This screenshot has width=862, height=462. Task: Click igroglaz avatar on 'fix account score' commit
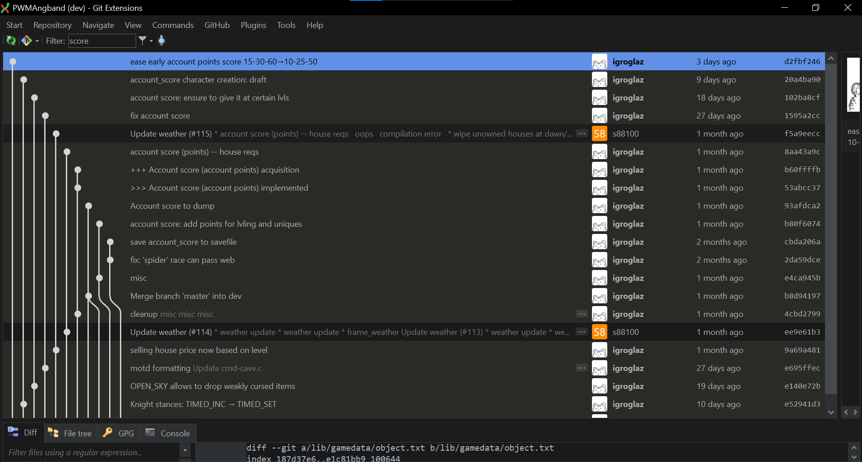point(599,115)
